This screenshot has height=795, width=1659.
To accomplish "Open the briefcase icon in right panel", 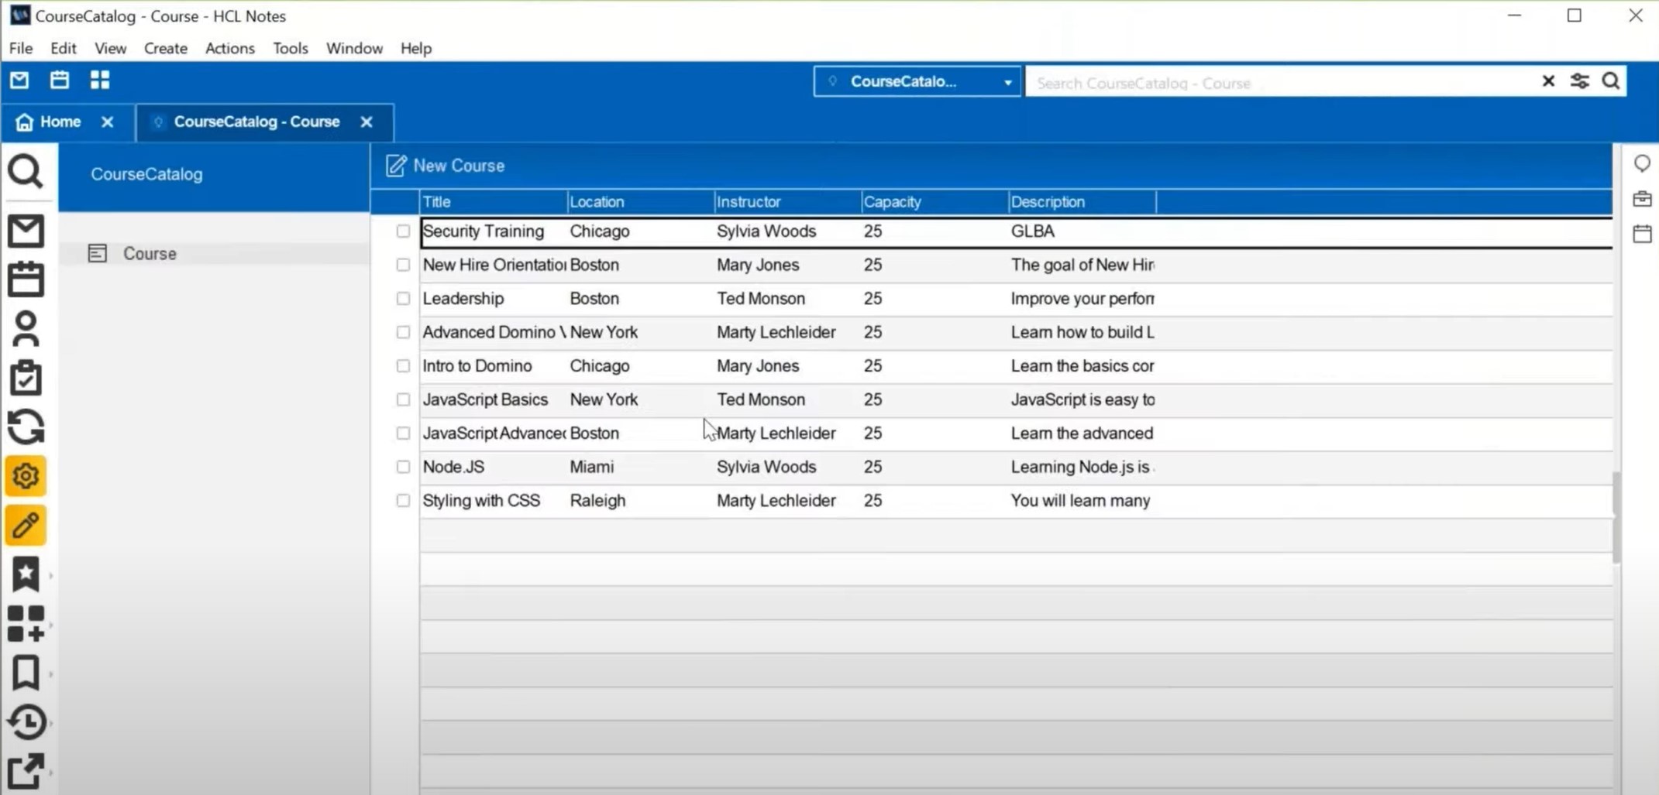I will [x=1642, y=199].
